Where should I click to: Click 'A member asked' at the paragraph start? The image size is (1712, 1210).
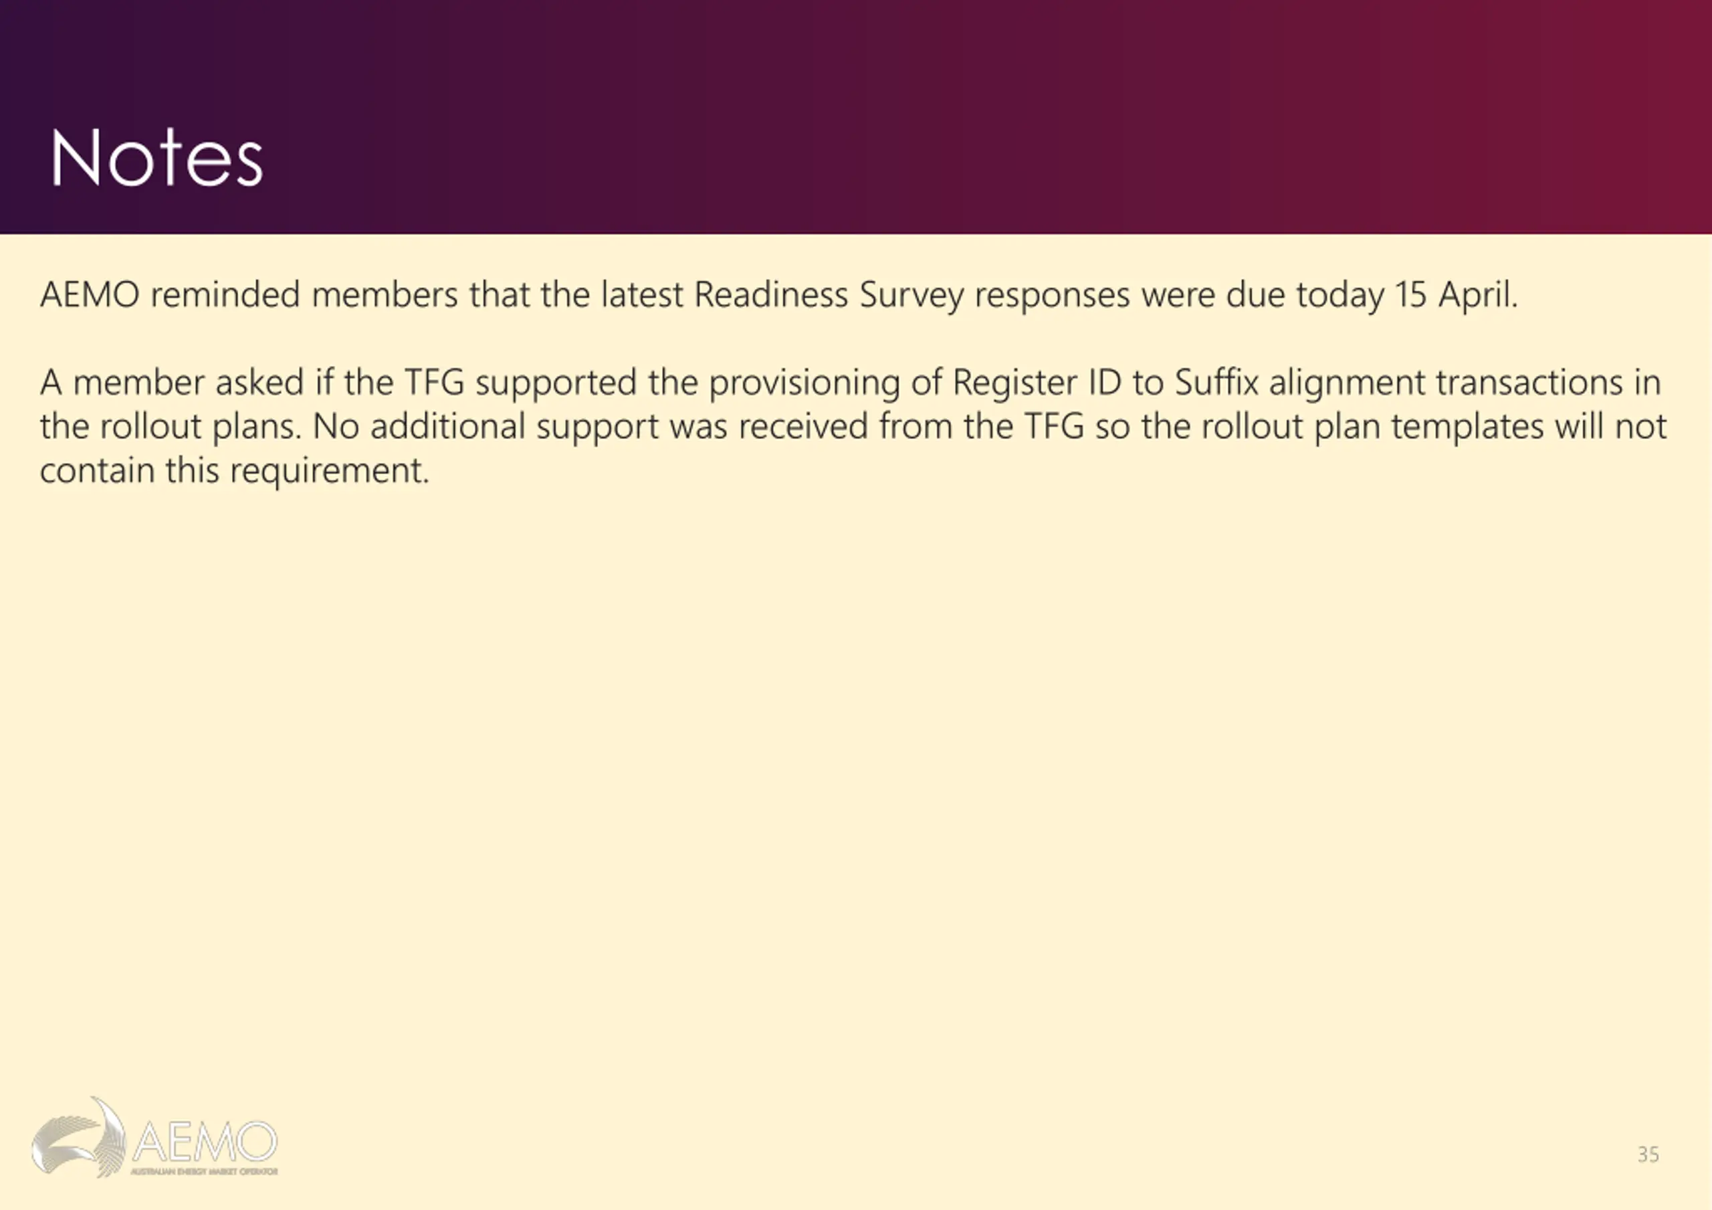tap(171, 382)
